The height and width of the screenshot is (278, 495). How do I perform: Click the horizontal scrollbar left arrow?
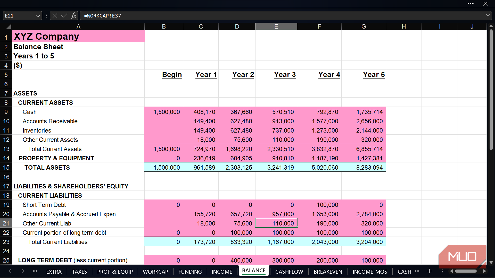tap(452, 271)
